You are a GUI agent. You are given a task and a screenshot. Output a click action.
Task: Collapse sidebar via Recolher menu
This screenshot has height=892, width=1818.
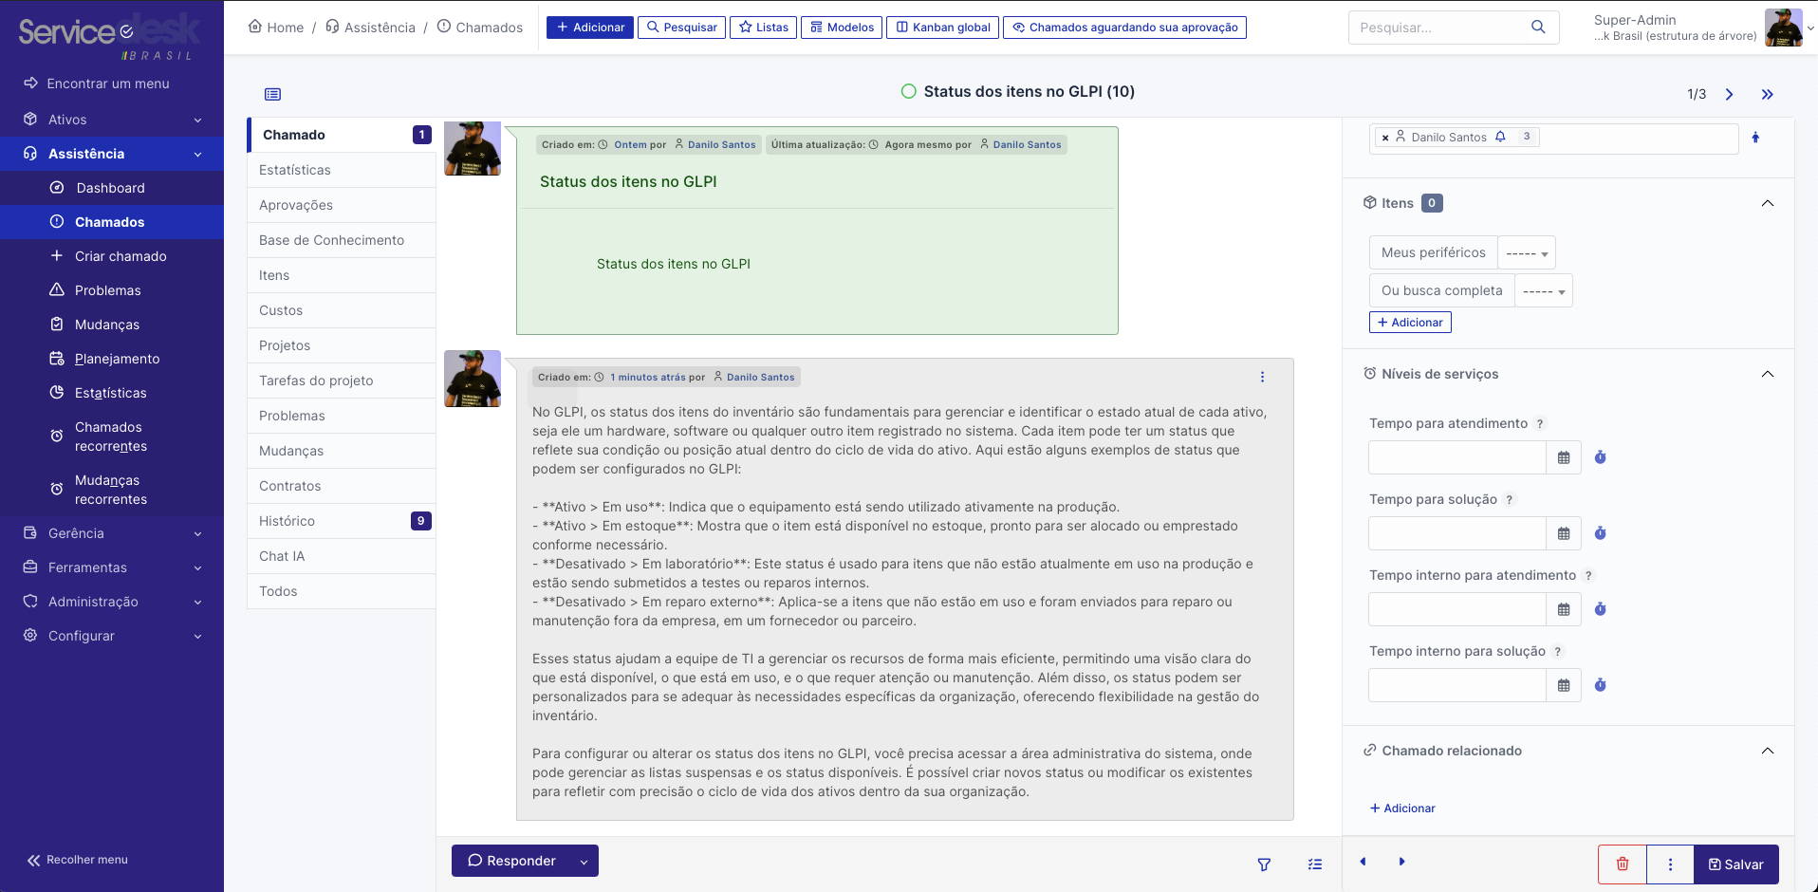(x=78, y=860)
